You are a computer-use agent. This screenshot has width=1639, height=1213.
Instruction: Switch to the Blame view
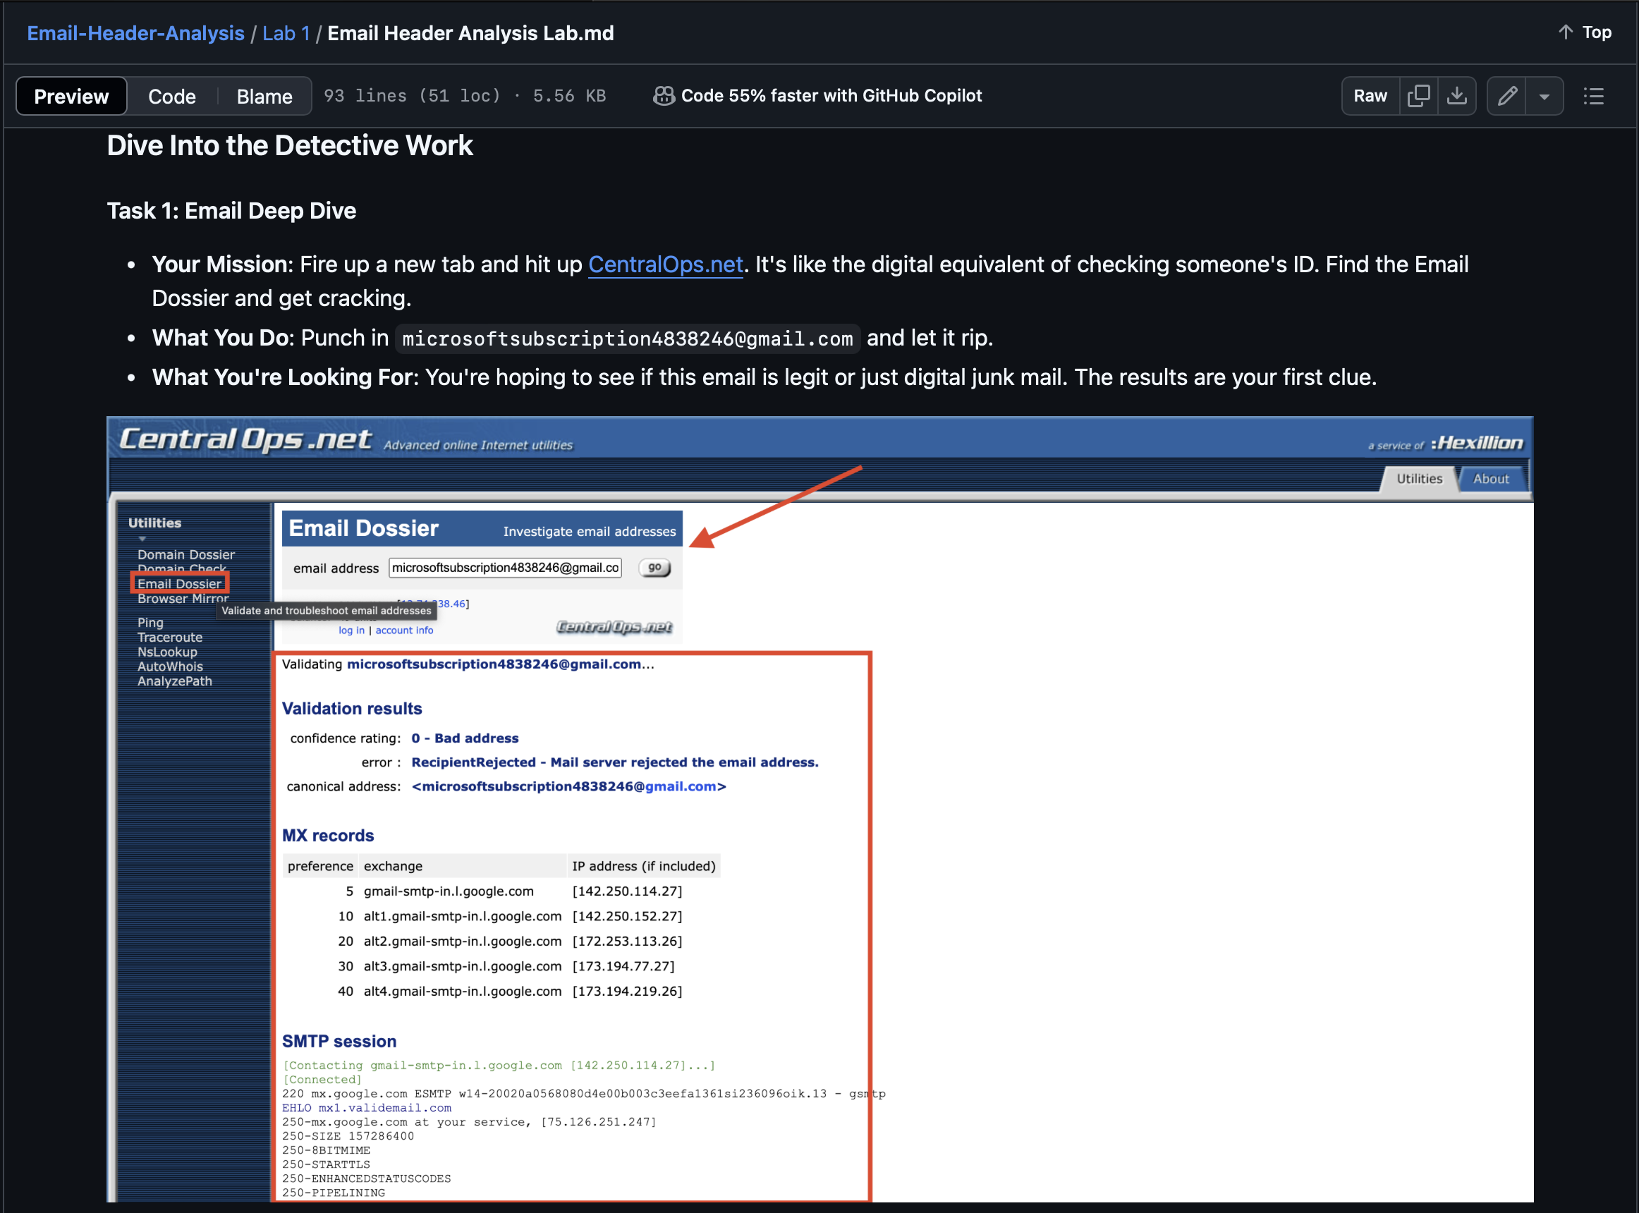264,95
